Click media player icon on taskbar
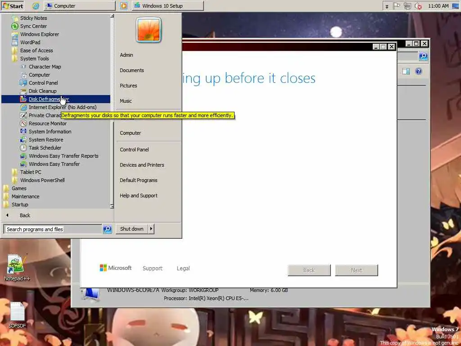Screen dimensions: 461x346 [x=124, y=6]
